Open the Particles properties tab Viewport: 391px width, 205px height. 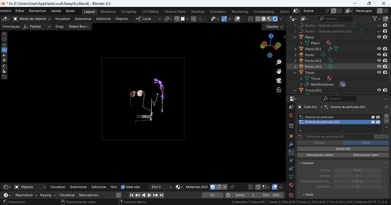coord(291,153)
